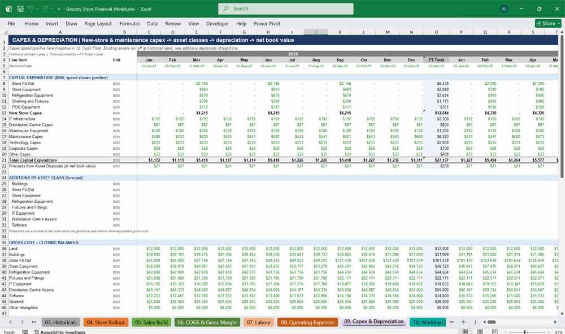Click the Share button
The width and height of the screenshot is (565, 334).
tap(548, 23)
